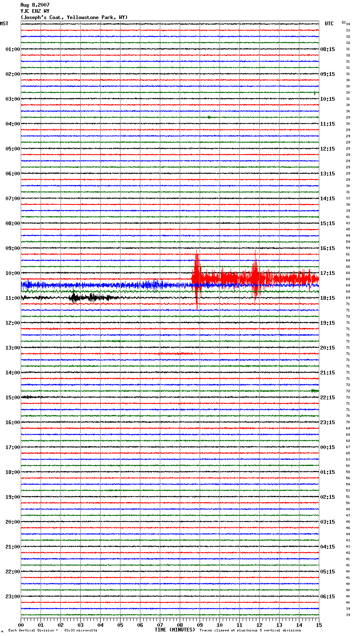Viewport: 352px width, 636px height.
Task: Click the '08:15' UTC row label
Action: tap(328, 49)
